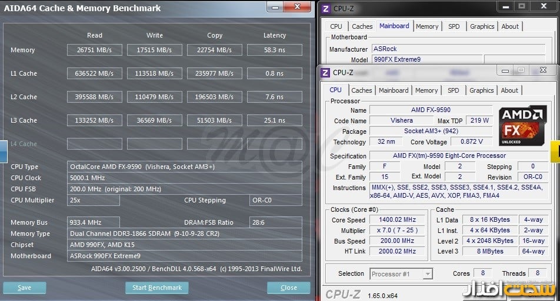
Task: Click the Close button in AIDA64
Action: click(289, 288)
